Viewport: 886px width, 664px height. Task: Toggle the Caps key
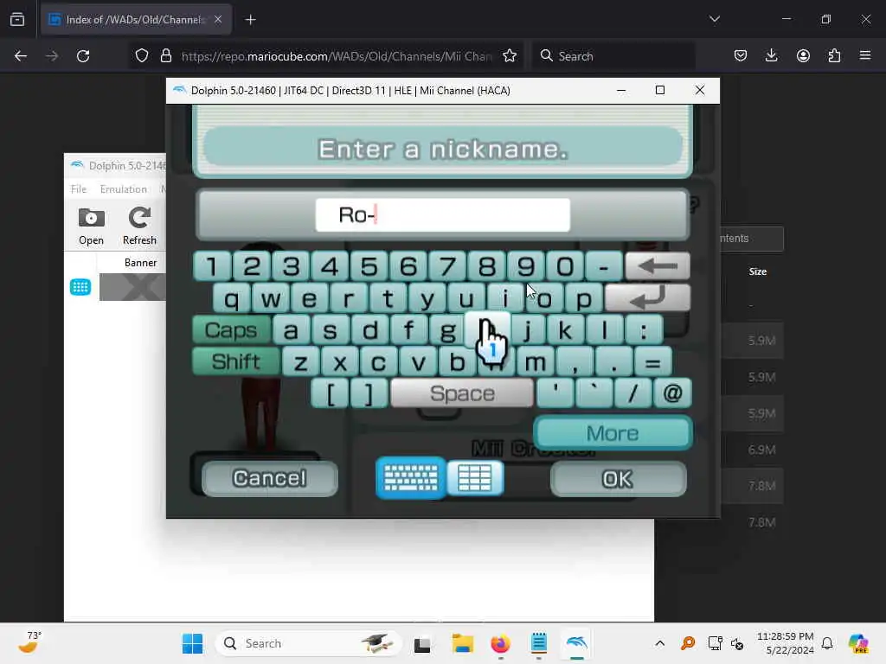[231, 329]
